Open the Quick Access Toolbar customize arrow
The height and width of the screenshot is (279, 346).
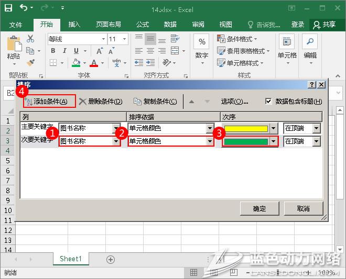63,8
